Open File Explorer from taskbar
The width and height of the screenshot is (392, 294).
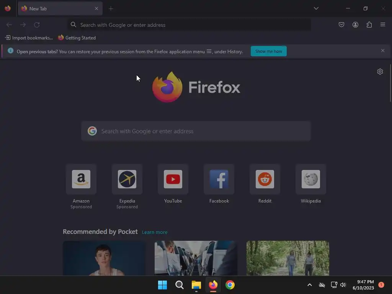(196, 285)
